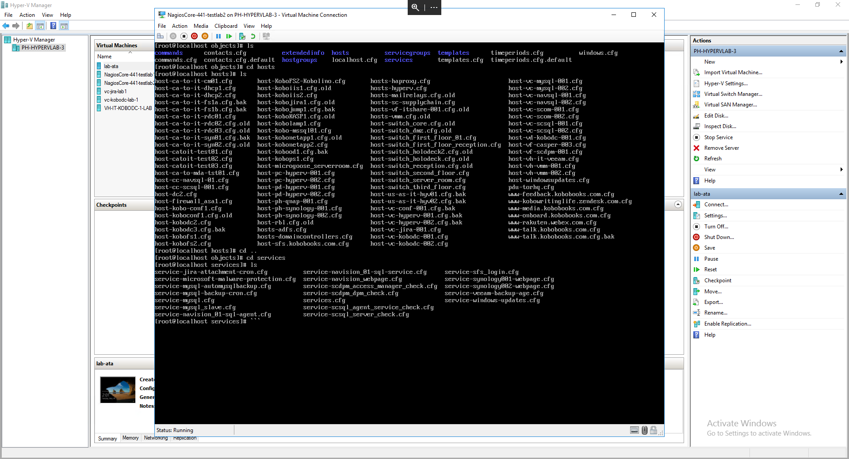Click the green Refresh icon in Actions
This screenshot has width=849, height=459.
coord(696,159)
